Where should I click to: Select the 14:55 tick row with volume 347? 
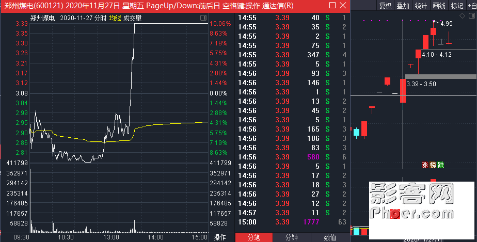click(292, 55)
